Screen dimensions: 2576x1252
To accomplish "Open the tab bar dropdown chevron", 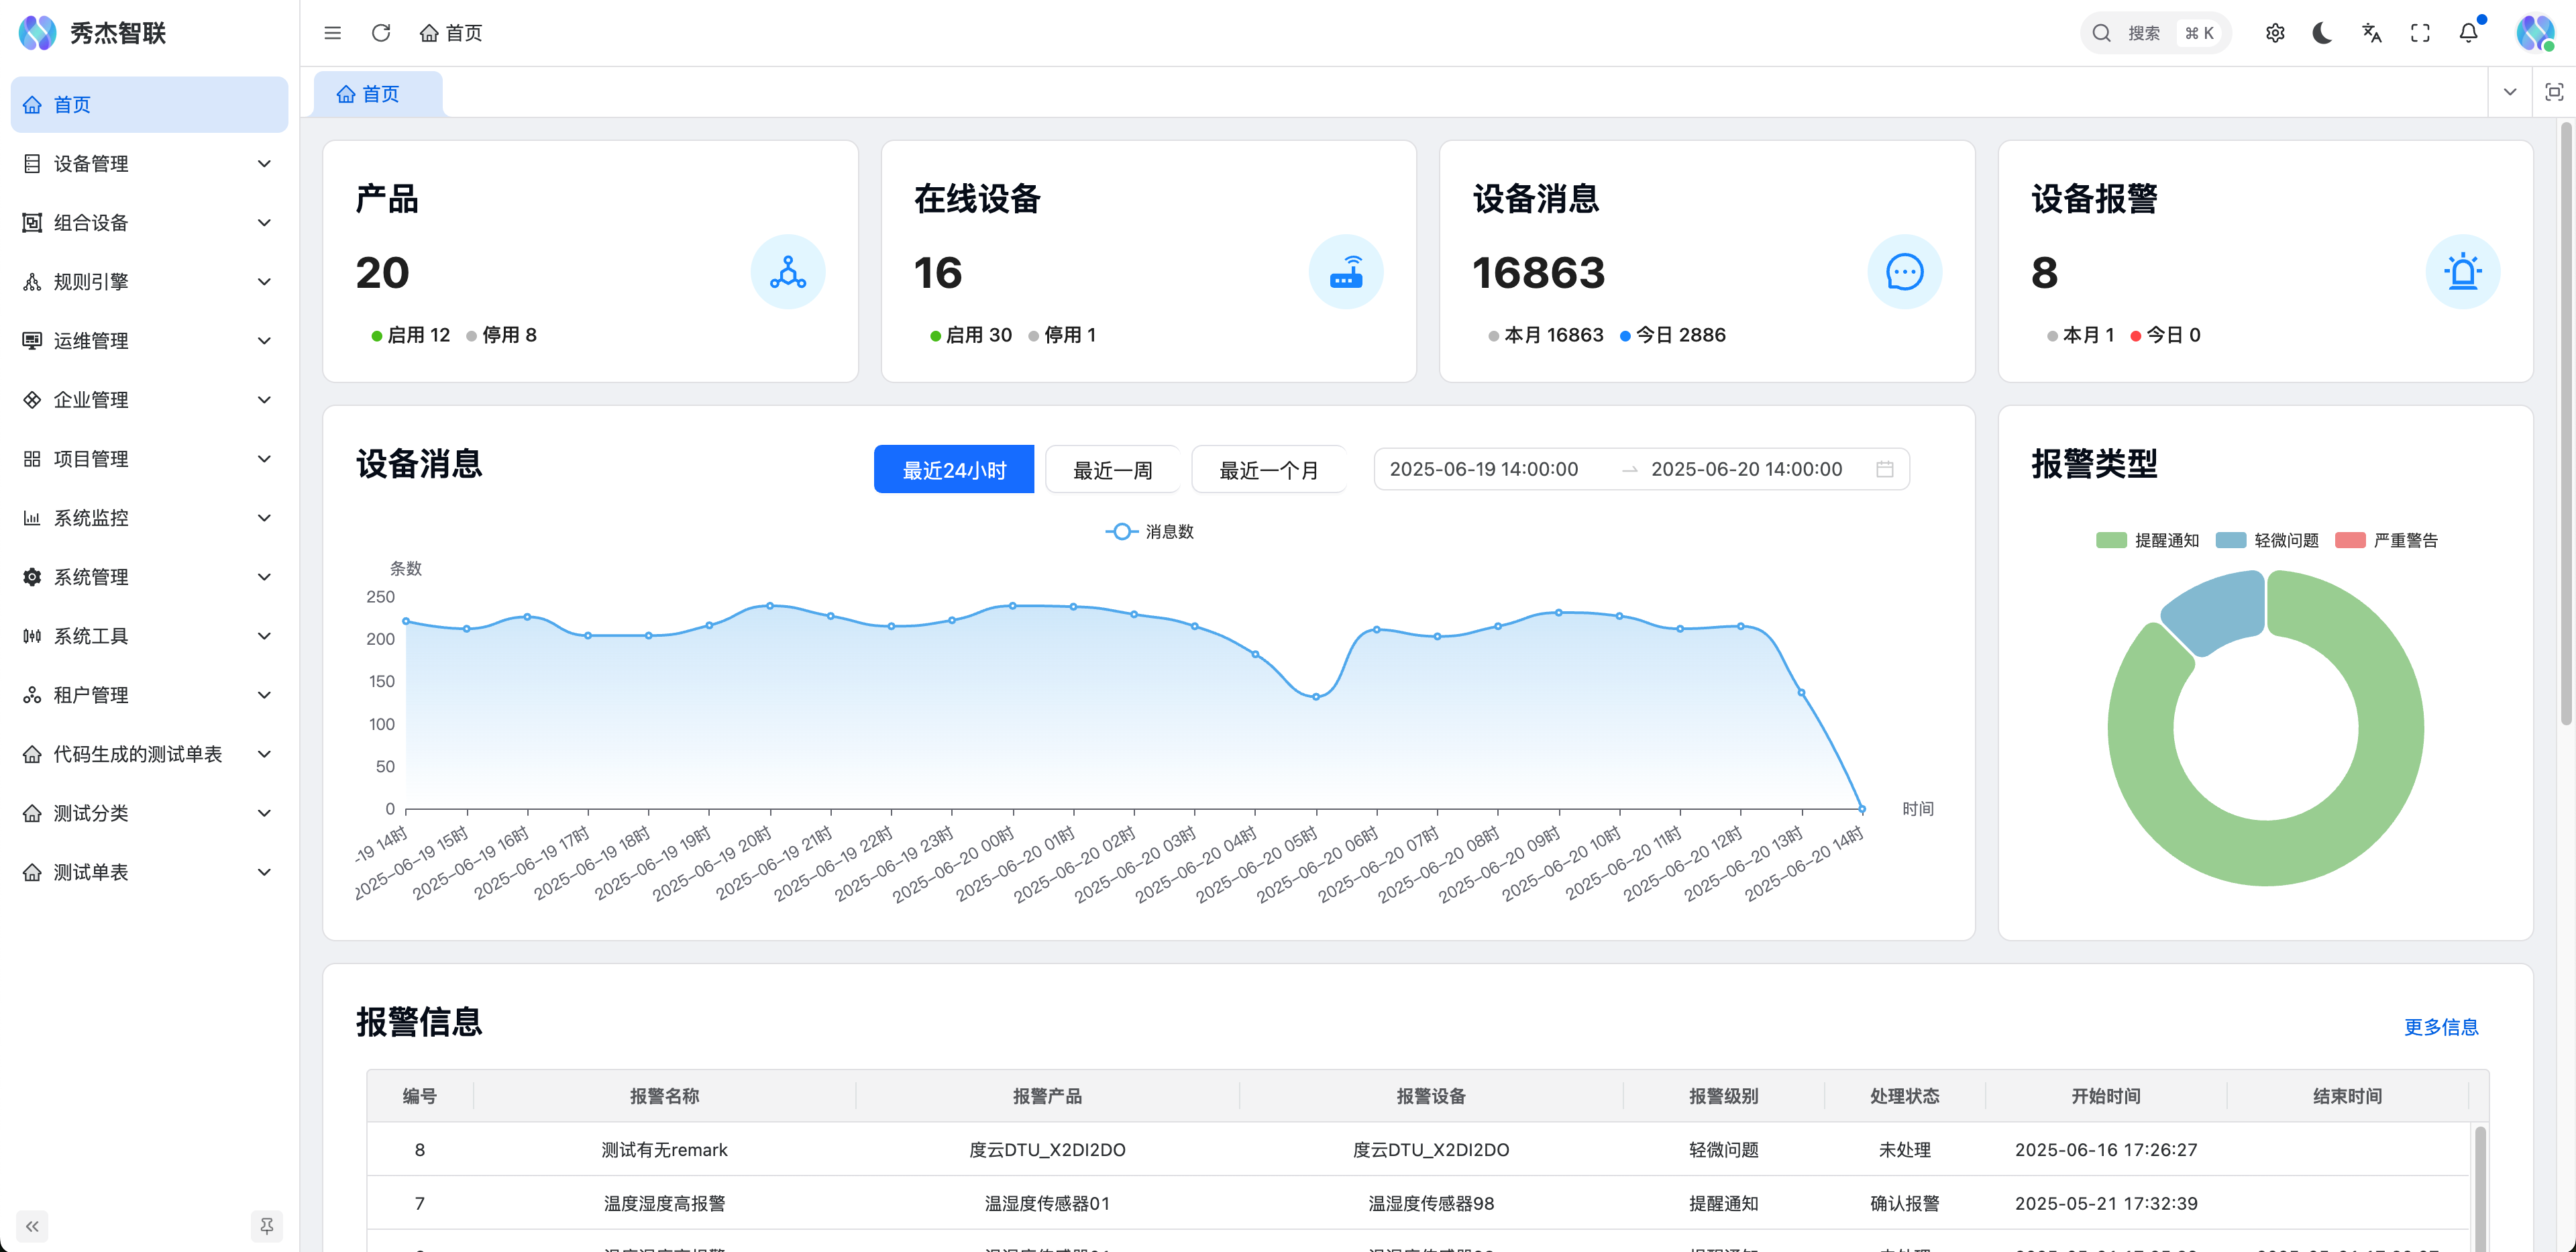I will point(2510,92).
